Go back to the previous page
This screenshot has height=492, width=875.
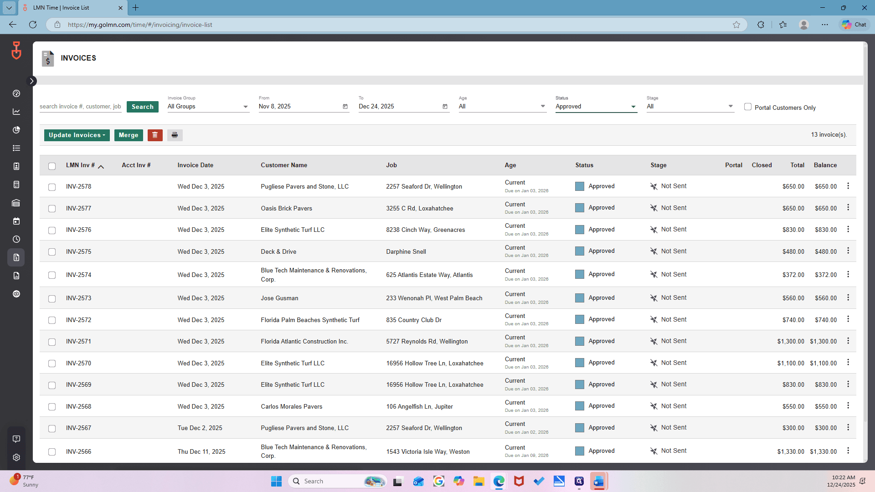(x=13, y=25)
